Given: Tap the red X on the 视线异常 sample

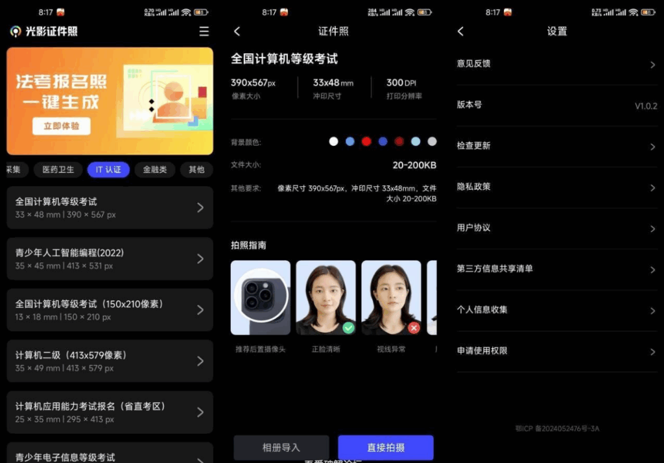Looking at the screenshot, I should [x=412, y=329].
